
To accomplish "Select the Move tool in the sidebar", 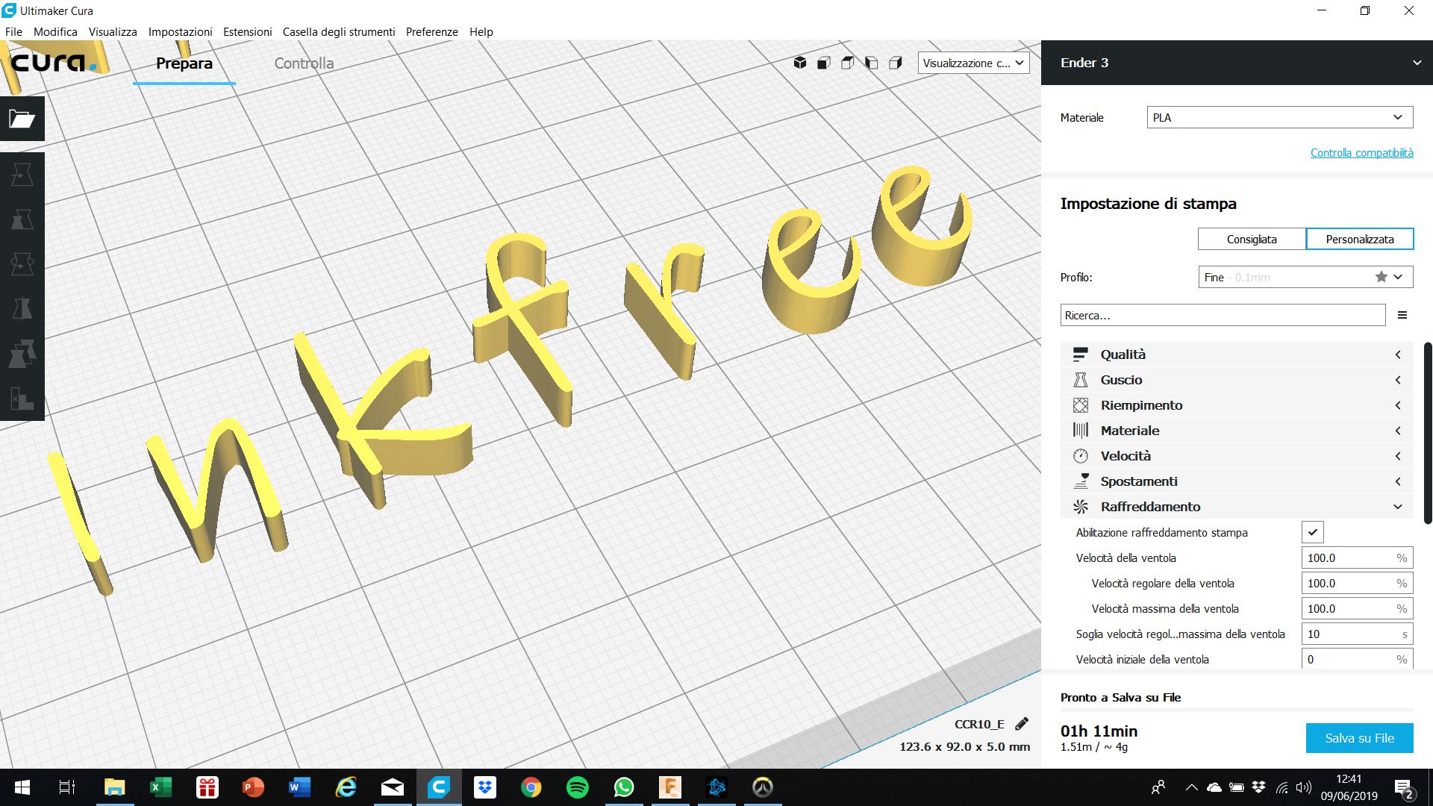I will point(22,174).
